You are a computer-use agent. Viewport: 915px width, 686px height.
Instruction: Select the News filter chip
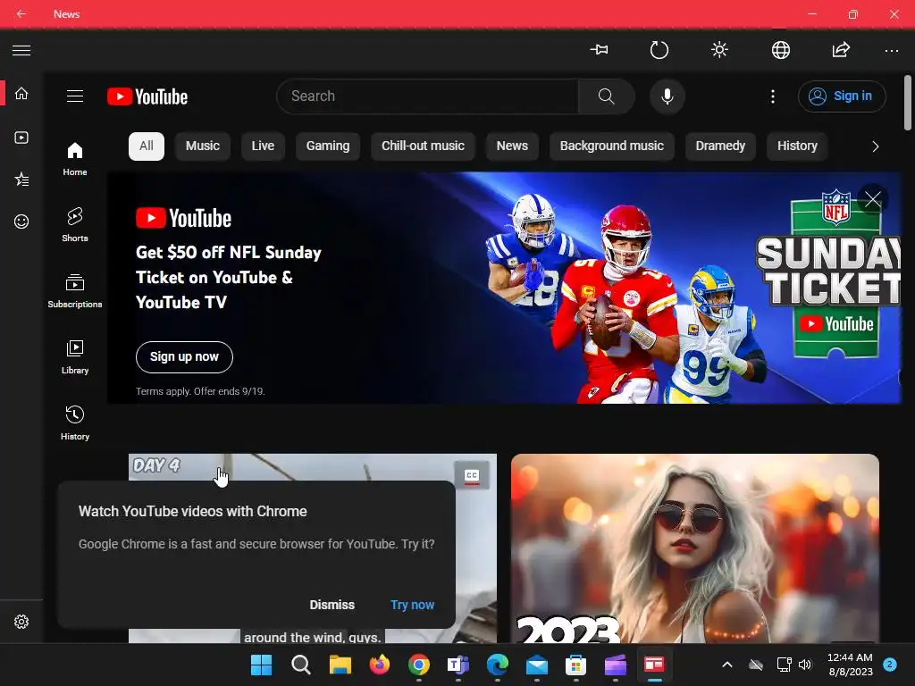pyautogui.click(x=512, y=146)
